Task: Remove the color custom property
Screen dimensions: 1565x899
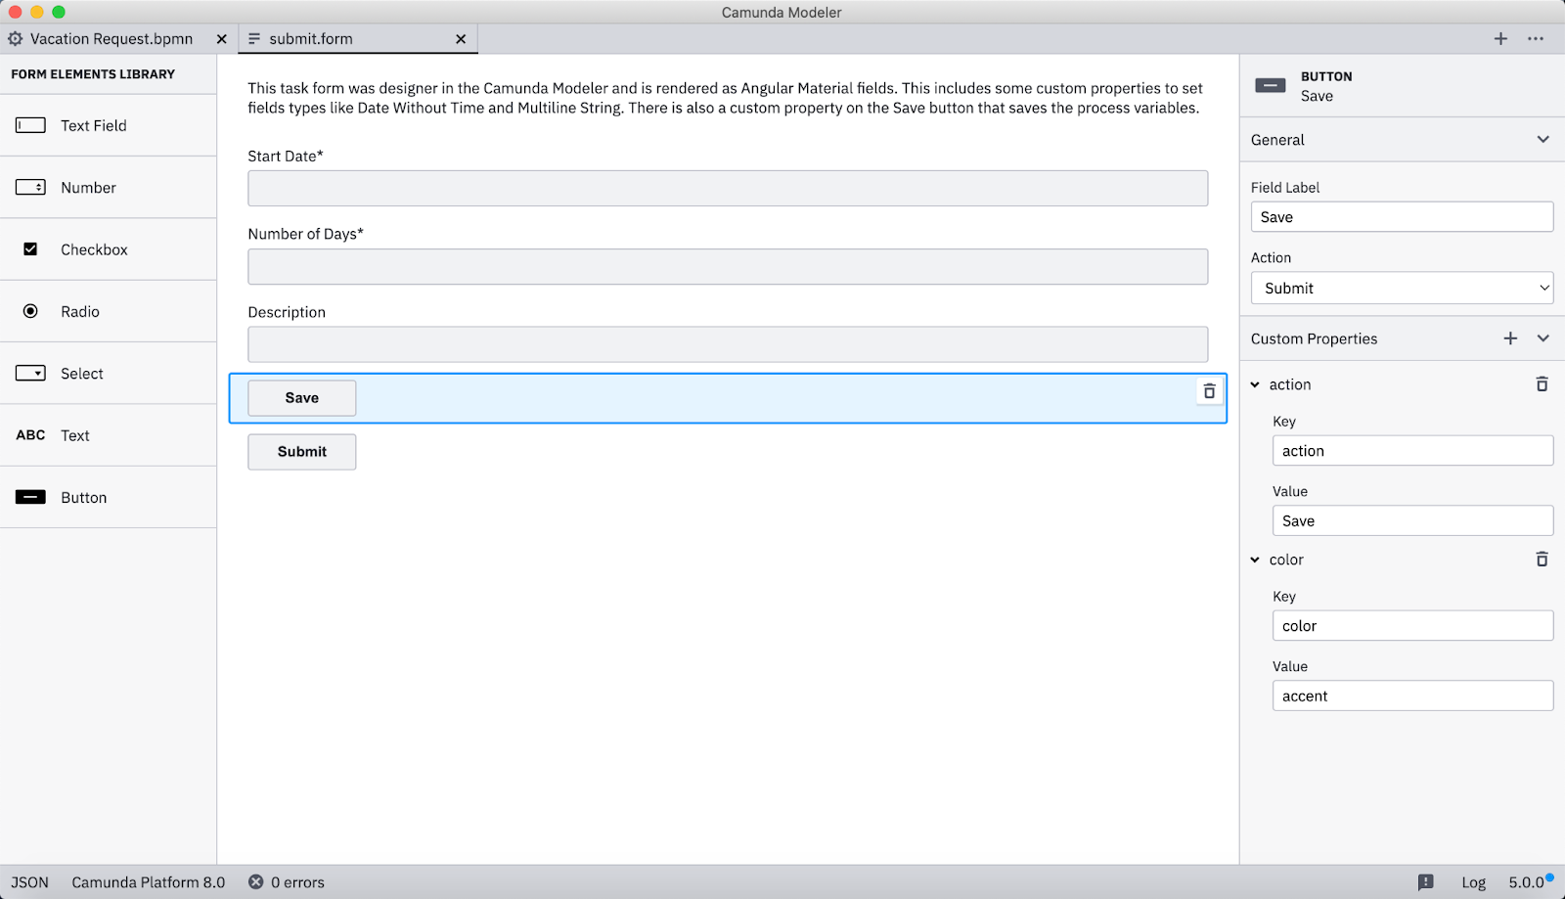Action: [x=1542, y=560]
